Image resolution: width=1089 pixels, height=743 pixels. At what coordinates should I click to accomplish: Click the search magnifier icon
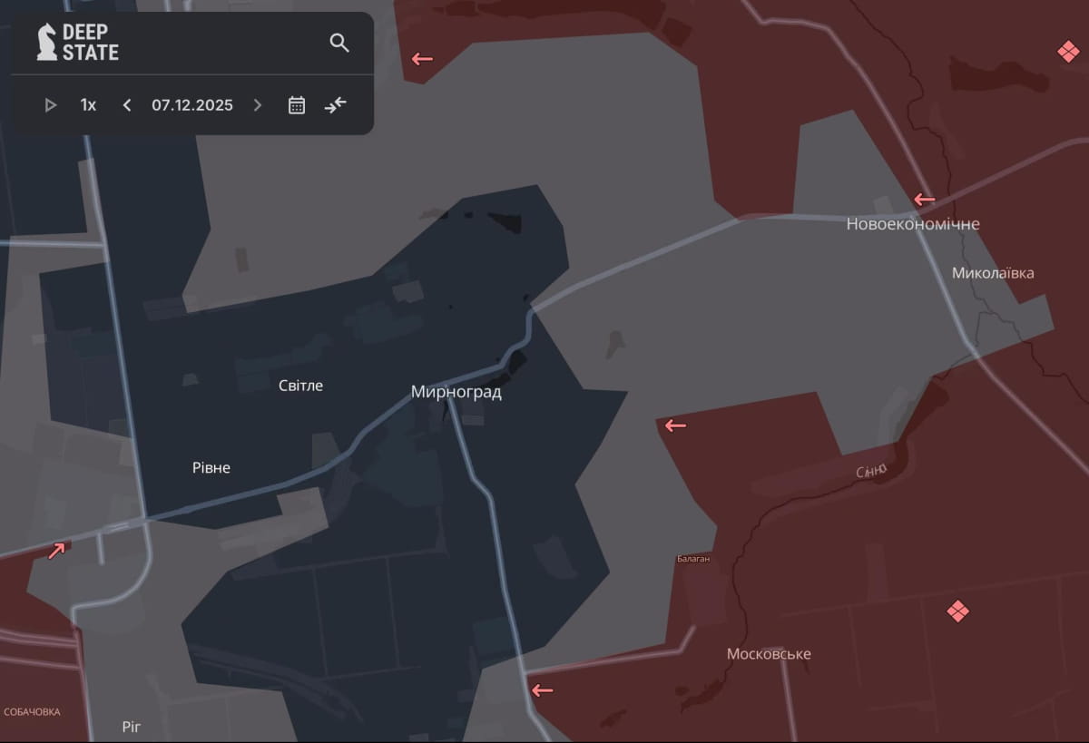tap(339, 43)
